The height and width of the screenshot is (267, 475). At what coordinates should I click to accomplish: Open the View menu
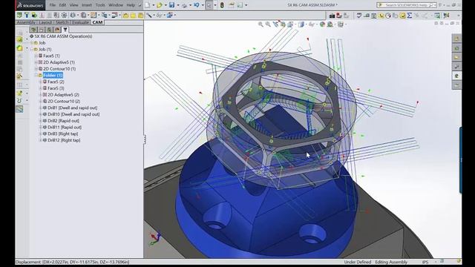click(x=73, y=5)
